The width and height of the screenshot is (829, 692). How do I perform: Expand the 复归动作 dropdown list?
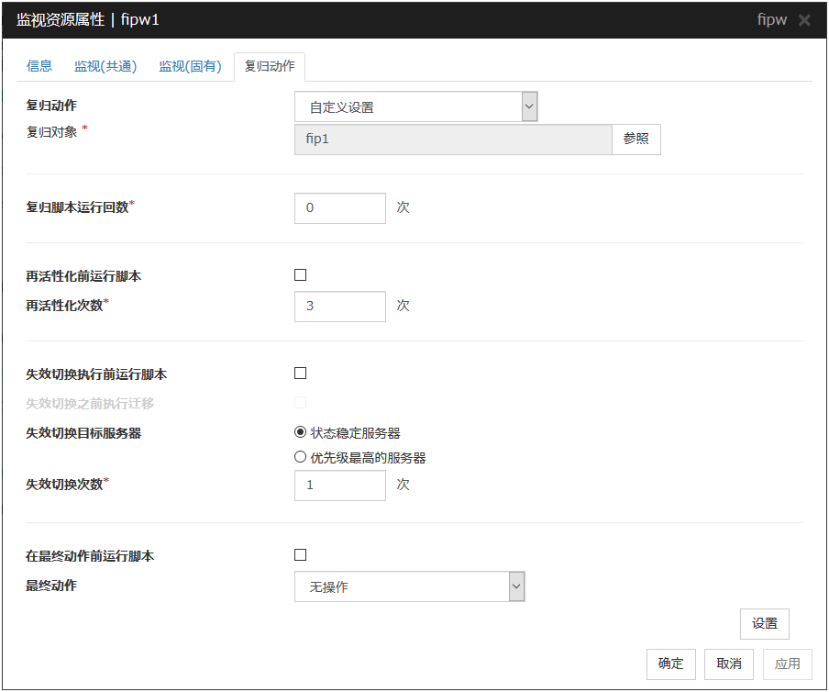tap(415, 107)
